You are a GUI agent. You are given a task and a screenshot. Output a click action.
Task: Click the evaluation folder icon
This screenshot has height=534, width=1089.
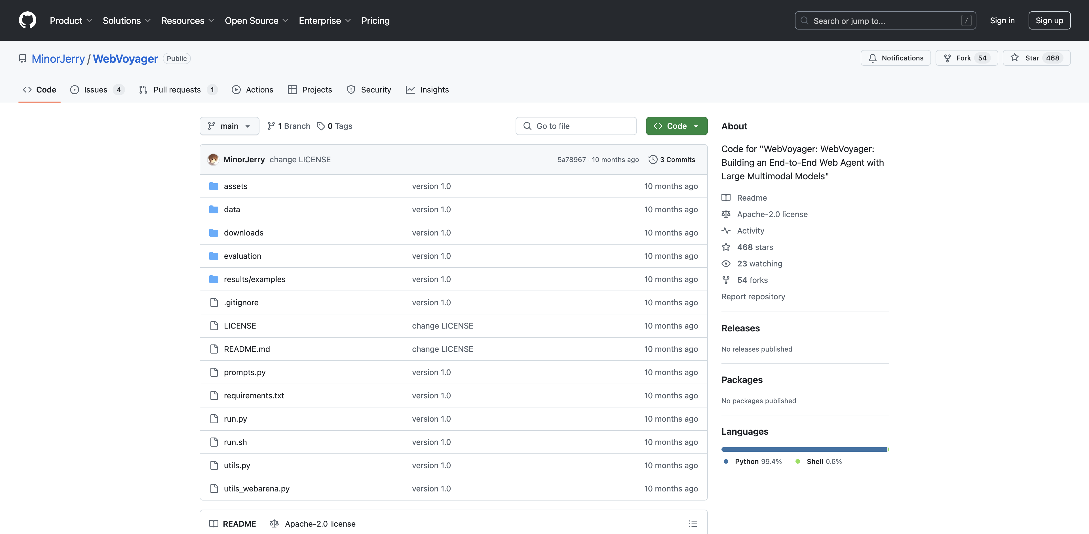tap(214, 256)
